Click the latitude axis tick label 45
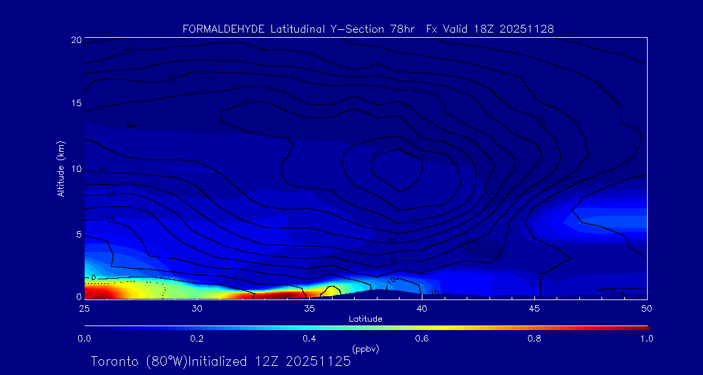 click(535, 308)
